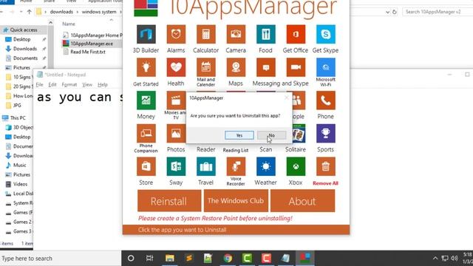Select the 3D Builder app icon
Image resolution: width=473 pixels, height=266 pixels.
pyautogui.click(x=146, y=35)
